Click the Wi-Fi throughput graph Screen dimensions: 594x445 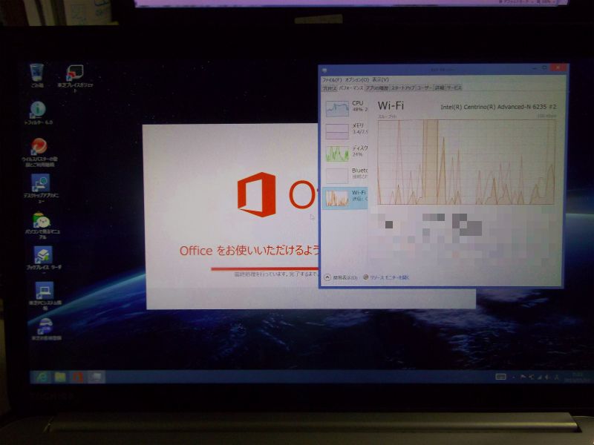coord(467,162)
